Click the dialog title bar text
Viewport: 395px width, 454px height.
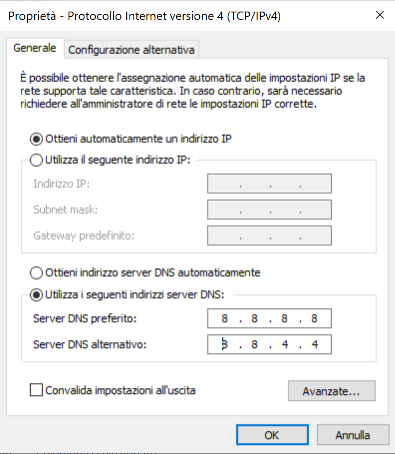coord(144,16)
